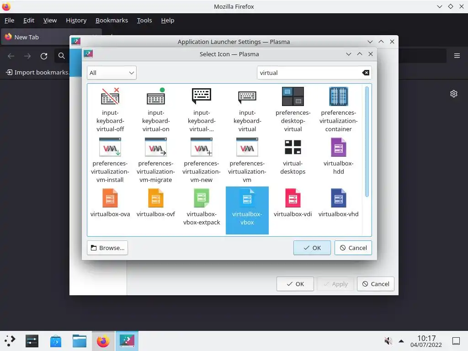Viewport: 468px width, 351px height.
Task: Click OK in Application Launcher Settings
Action: click(x=295, y=284)
